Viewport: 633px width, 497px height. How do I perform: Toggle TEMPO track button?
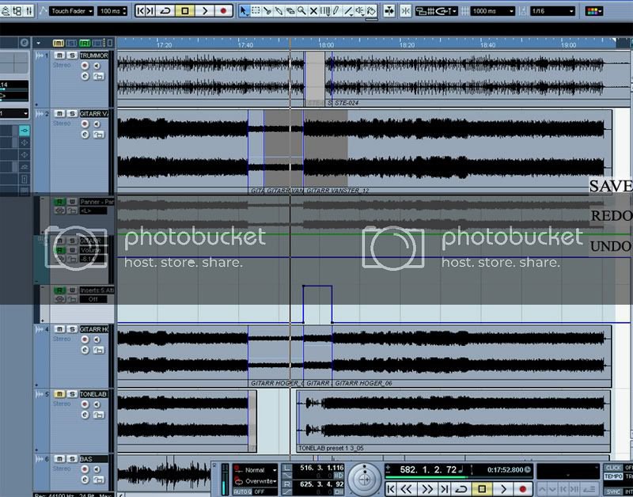click(x=613, y=476)
